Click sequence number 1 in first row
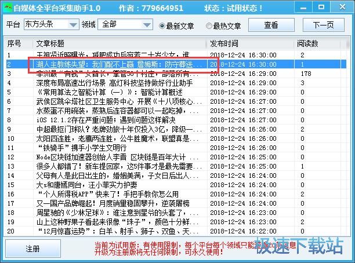The image size is (355, 263). point(9,55)
